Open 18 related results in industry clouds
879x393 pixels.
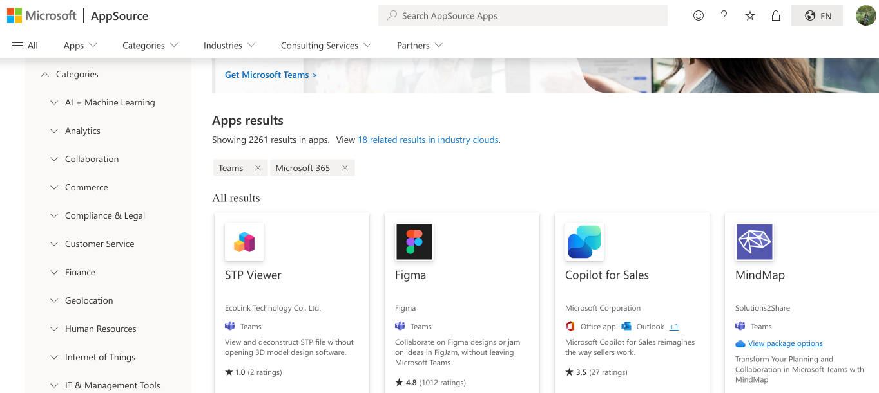pyautogui.click(x=429, y=140)
